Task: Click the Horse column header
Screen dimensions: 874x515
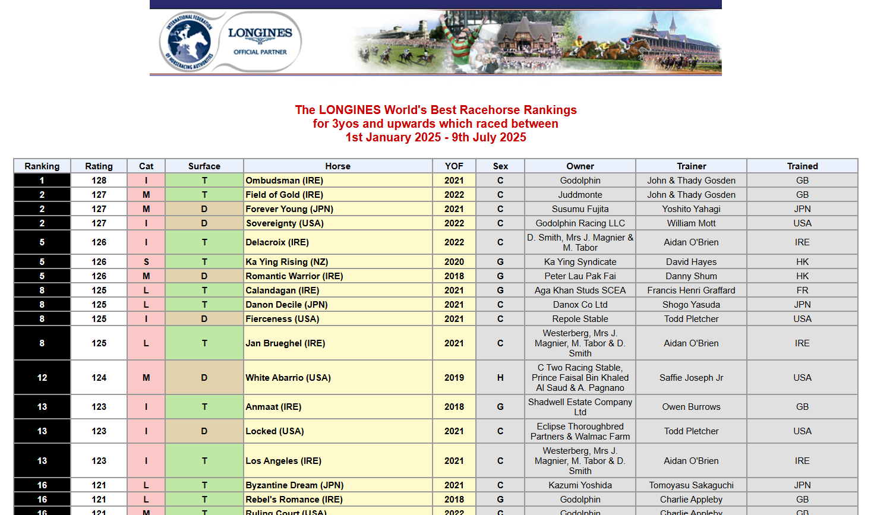Action: tap(338, 166)
